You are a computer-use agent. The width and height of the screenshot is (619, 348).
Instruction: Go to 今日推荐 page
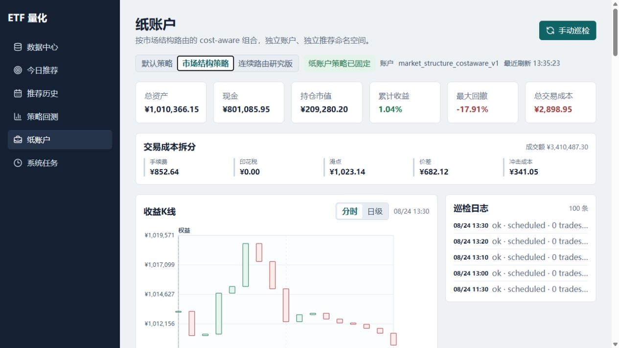(x=60, y=70)
